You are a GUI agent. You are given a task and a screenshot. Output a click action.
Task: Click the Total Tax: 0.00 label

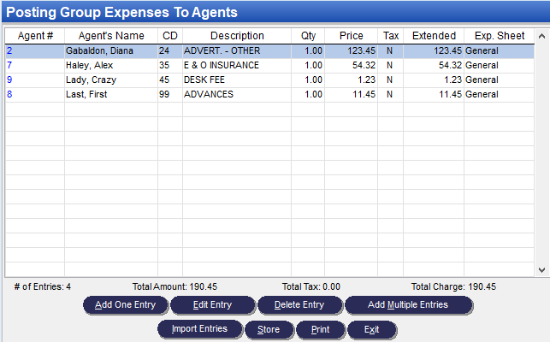pos(311,287)
